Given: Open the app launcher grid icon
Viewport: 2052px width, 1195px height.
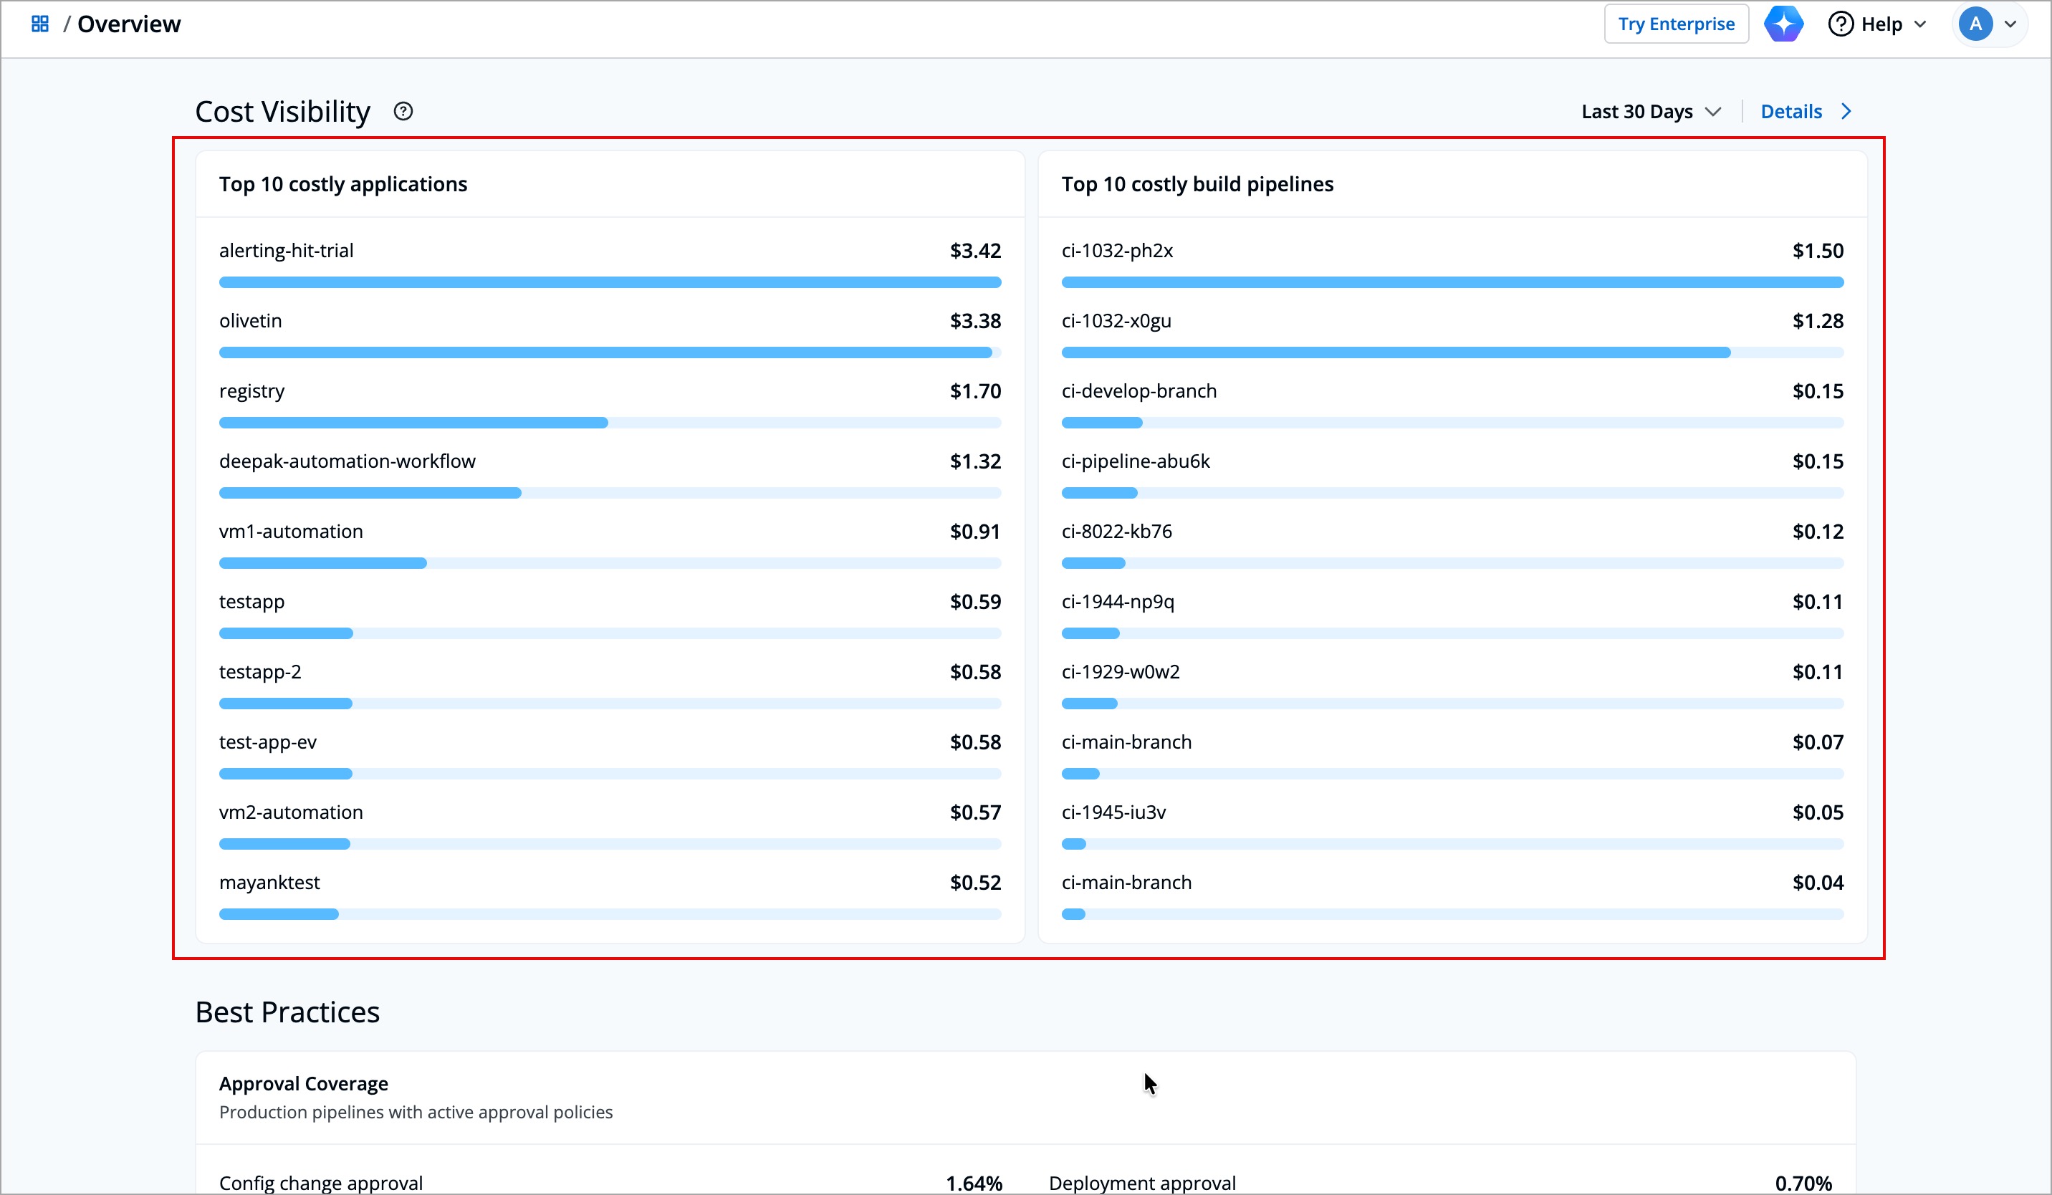Looking at the screenshot, I should pyautogui.click(x=39, y=24).
